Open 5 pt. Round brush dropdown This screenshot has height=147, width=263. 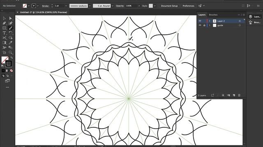point(113,6)
